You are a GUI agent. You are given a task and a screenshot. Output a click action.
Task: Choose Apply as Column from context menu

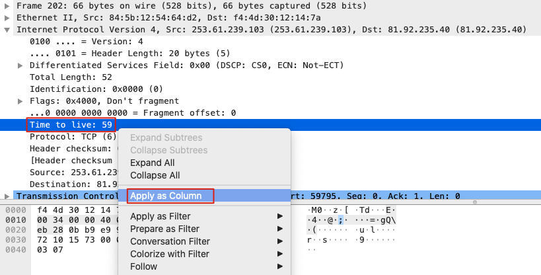click(164, 196)
